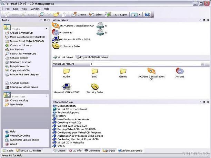Select the empty virtual drive Y:

(x=101, y=25)
